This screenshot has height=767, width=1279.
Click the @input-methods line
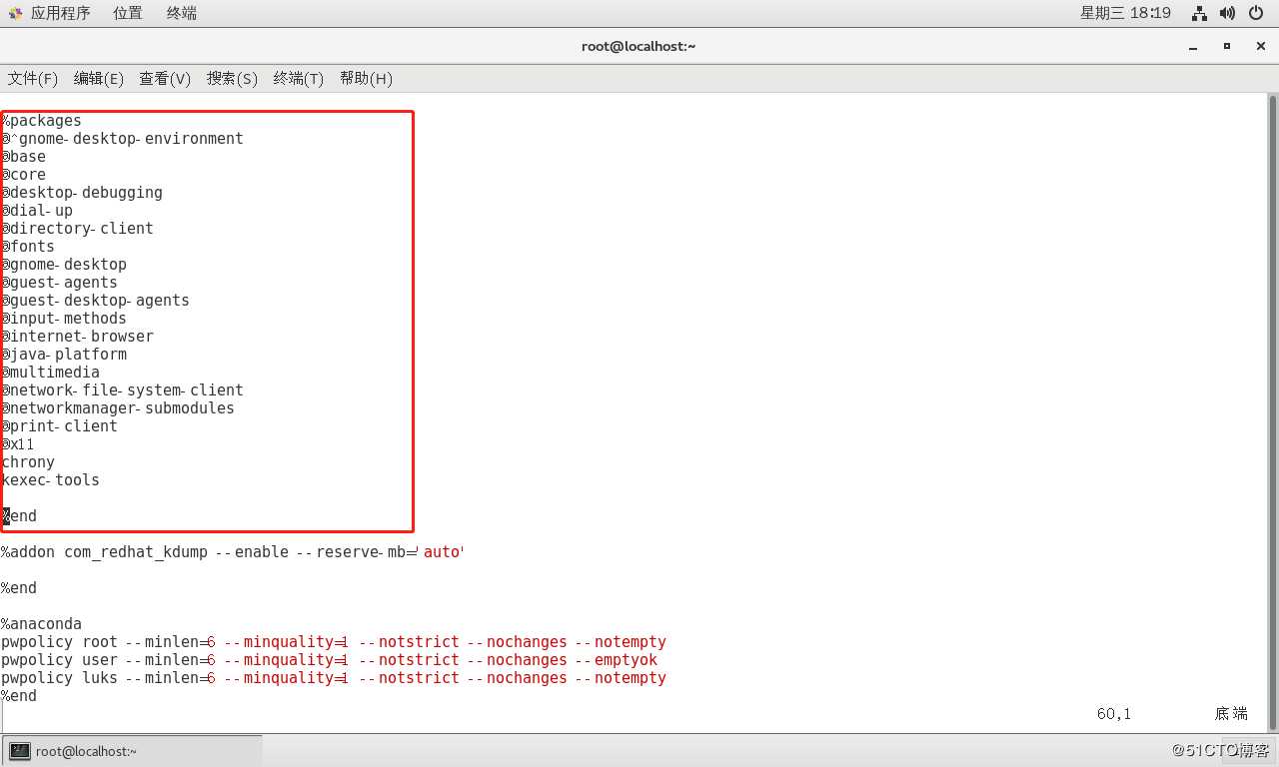tap(64, 319)
